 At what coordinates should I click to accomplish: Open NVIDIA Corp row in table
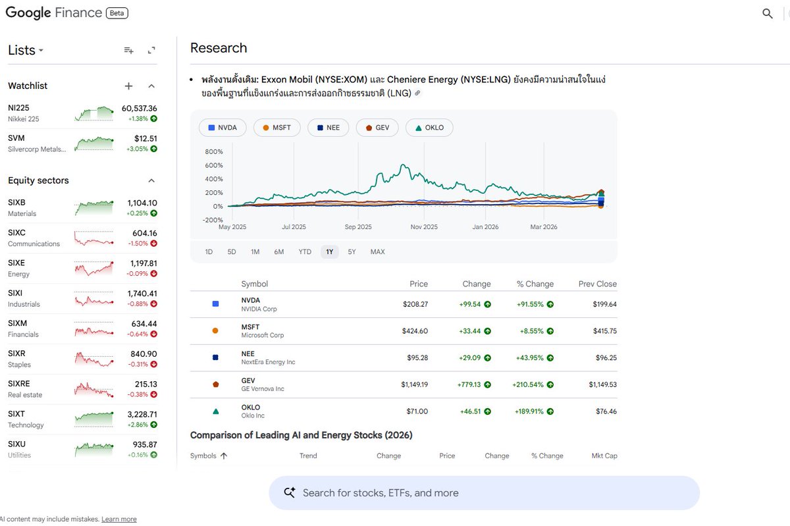[x=404, y=304]
